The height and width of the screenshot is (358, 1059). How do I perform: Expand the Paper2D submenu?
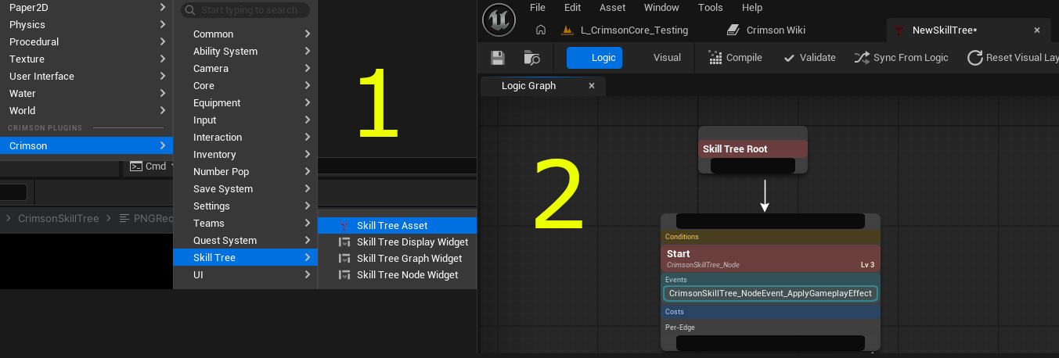86,8
